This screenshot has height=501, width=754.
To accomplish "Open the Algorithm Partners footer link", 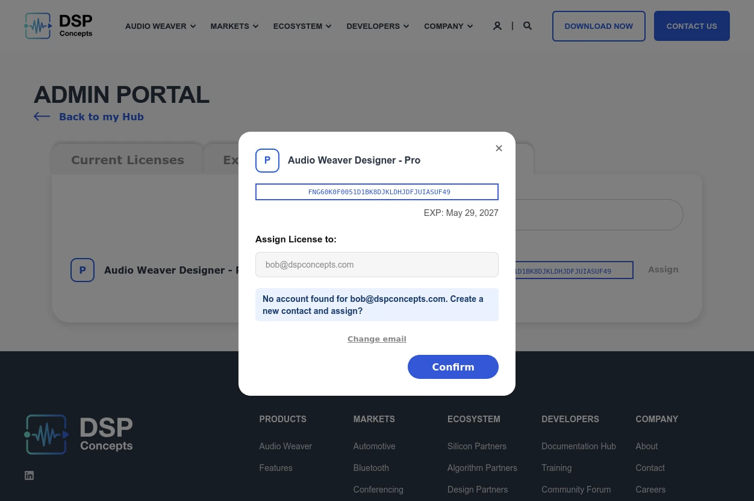I will click(x=482, y=468).
